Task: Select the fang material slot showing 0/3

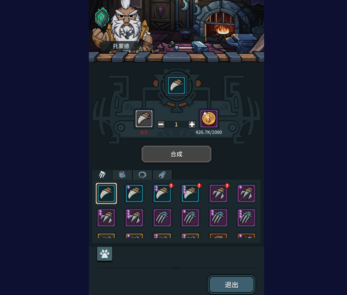Action: [144, 119]
